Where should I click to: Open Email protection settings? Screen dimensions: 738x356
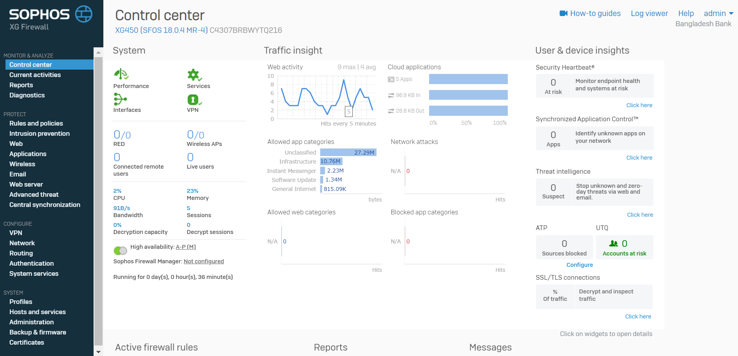(x=18, y=174)
